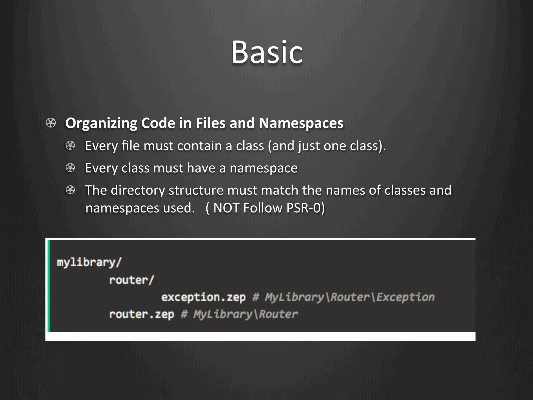Image resolution: width=533 pixels, height=400 pixels.
Task: Click the bullet icon before "Every file must"
Action: (x=70, y=145)
